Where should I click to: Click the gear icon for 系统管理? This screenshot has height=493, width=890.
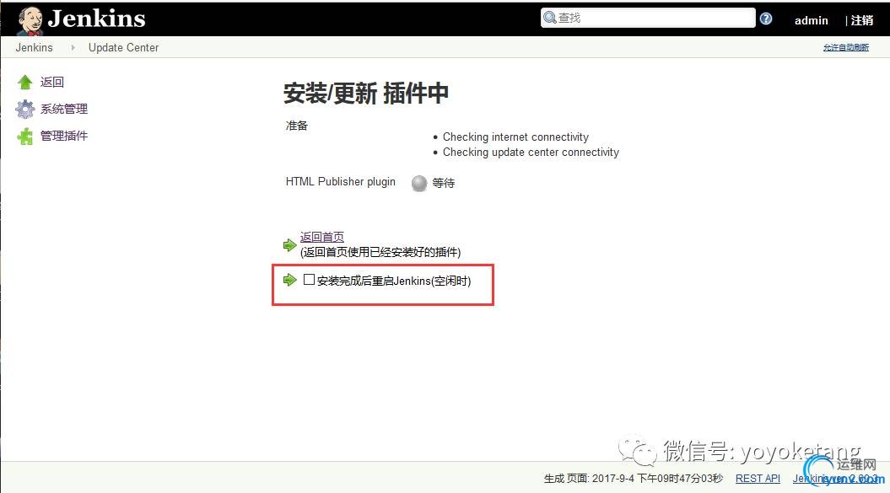point(25,109)
